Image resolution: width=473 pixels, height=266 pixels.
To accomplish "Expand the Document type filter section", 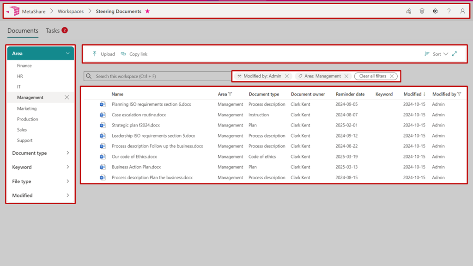I will click(x=40, y=153).
